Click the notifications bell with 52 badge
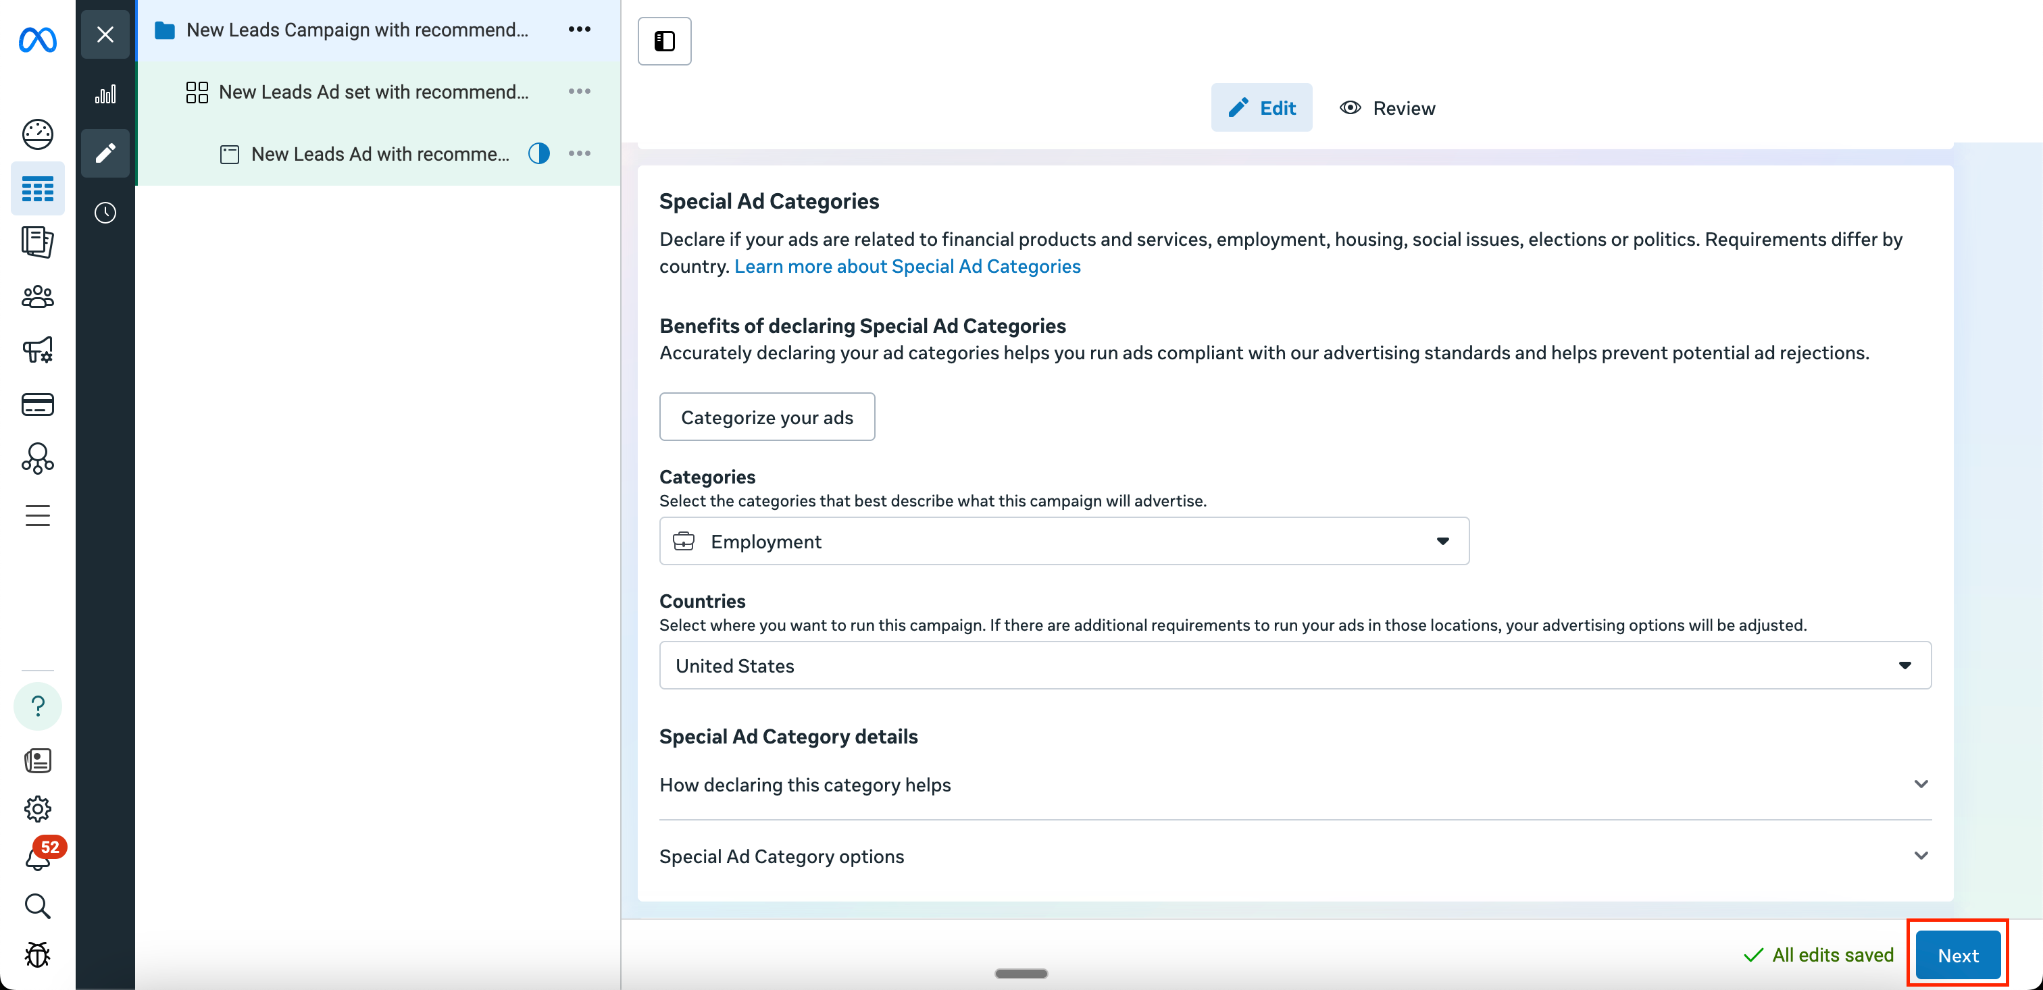This screenshot has height=990, width=2043. coord(37,858)
